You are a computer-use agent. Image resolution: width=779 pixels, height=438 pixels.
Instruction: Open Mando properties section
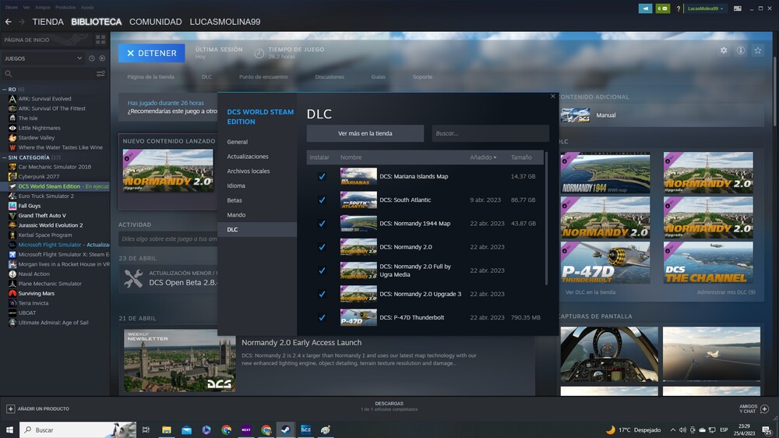(x=236, y=215)
